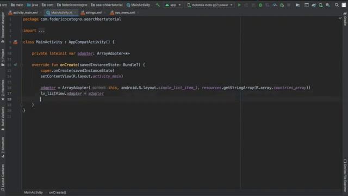Click the Attach Debugger to Android Process icon
The height and width of the screenshot is (196, 348).
282,5
